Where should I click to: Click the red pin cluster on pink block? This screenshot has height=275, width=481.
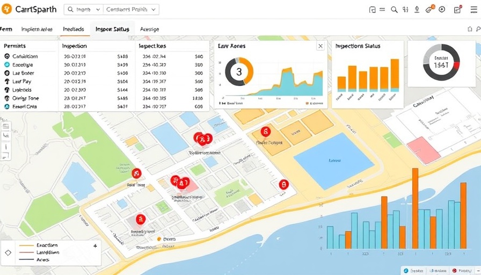pyautogui.click(x=181, y=182)
